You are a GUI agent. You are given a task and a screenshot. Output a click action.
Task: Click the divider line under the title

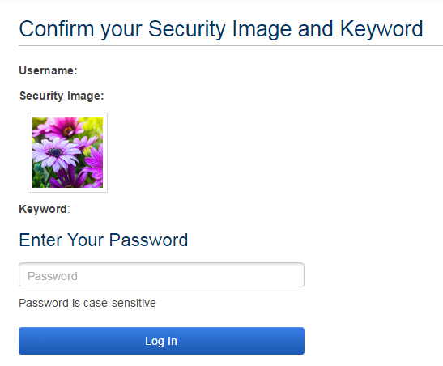tap(231, 45)
